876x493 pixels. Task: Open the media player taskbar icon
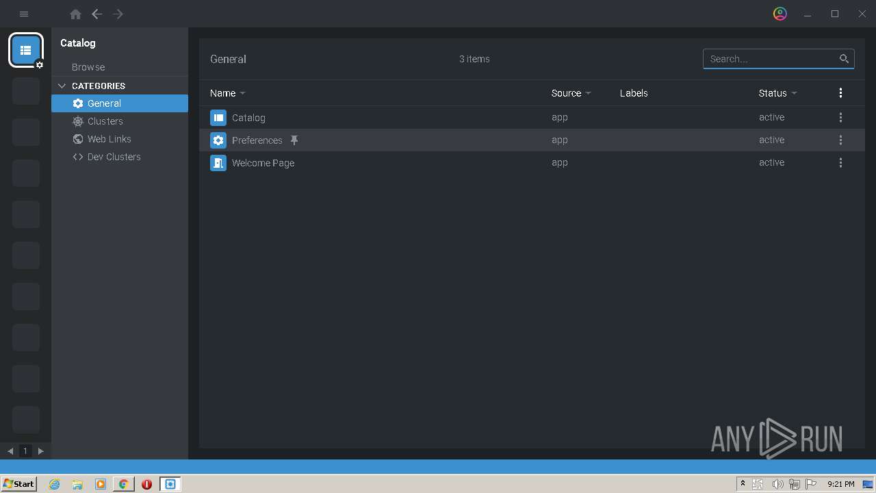101,484
